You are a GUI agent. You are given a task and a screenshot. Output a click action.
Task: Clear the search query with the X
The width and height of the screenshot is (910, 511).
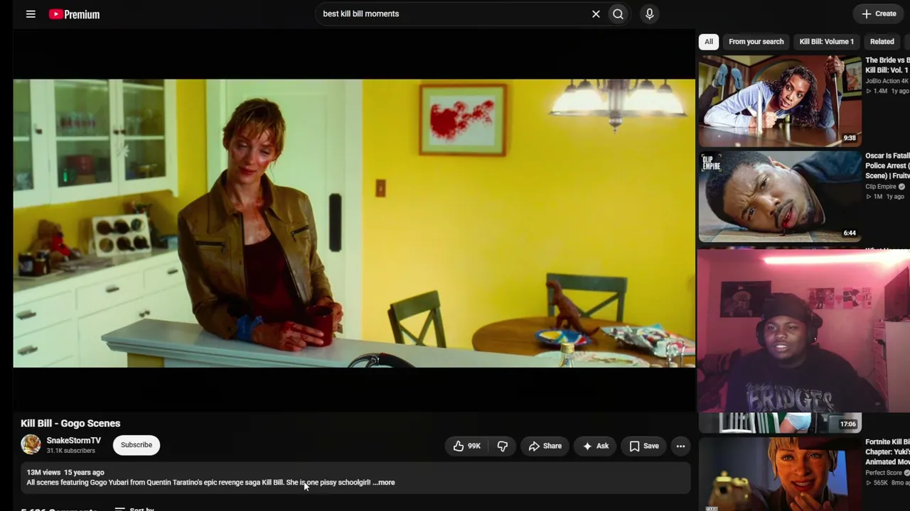596,14
